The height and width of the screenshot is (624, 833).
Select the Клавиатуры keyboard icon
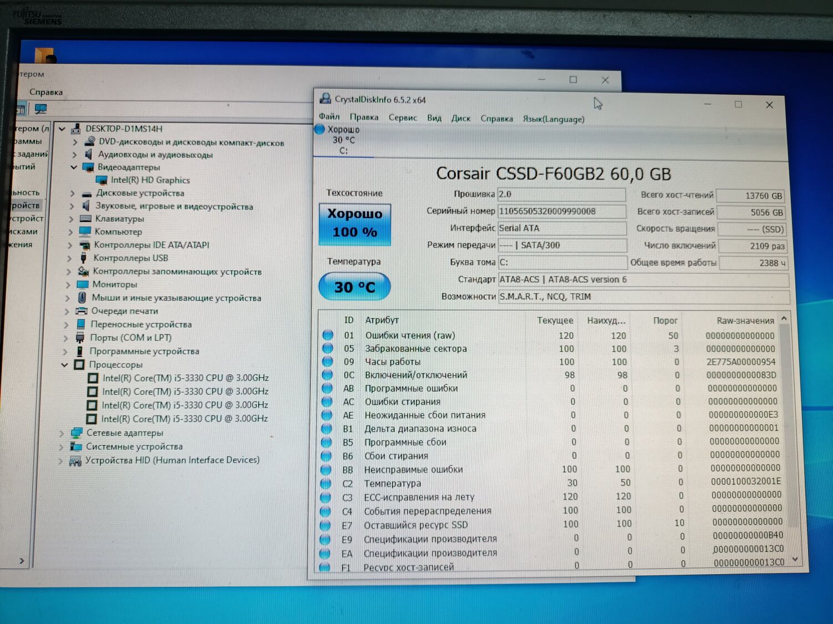87,219
